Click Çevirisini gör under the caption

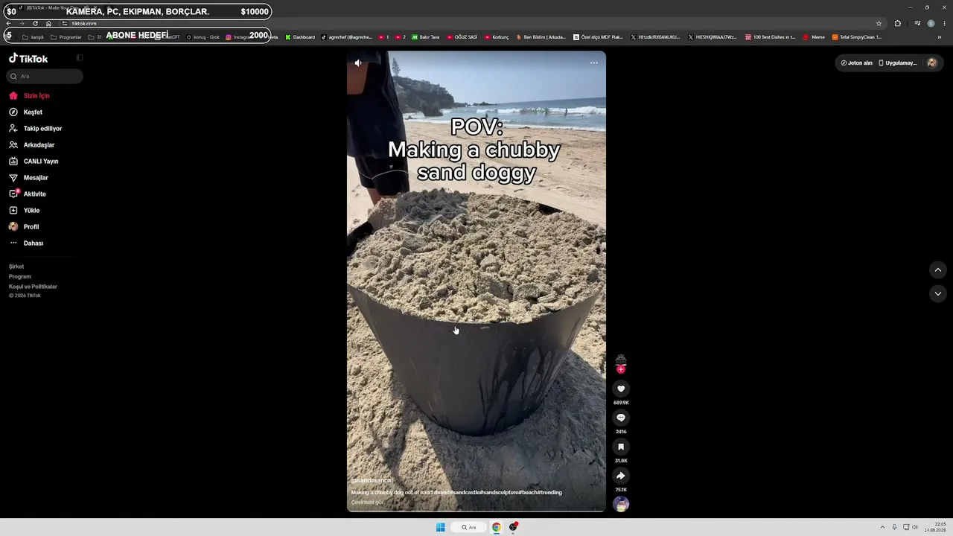click(368, 502)
